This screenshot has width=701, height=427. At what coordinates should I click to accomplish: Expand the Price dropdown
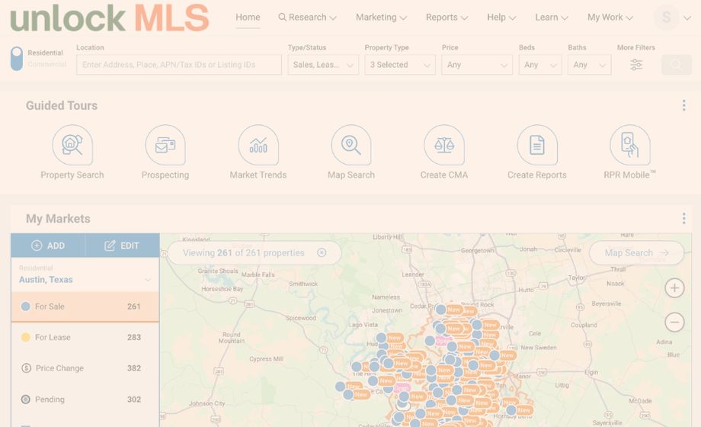pos(477,65)
